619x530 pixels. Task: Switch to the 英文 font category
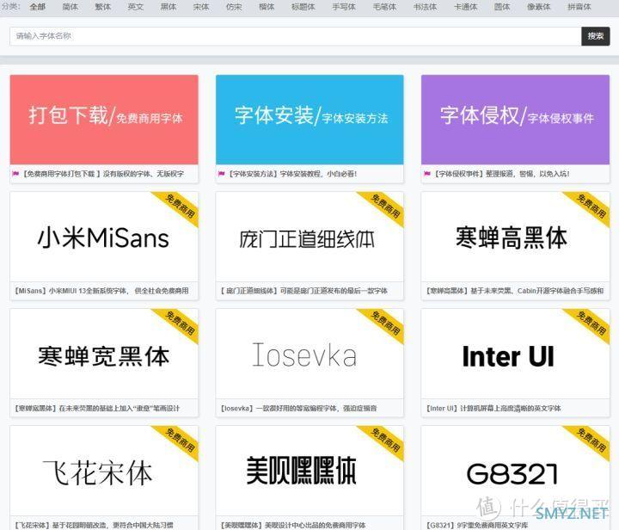(136, 7)
